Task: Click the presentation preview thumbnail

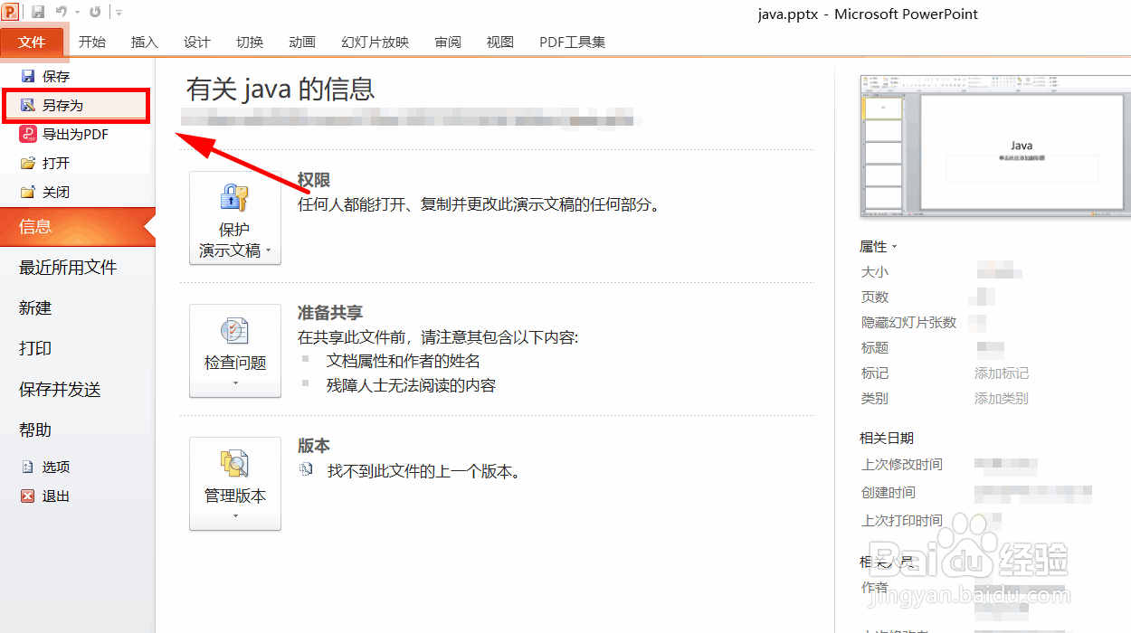Action: tap(994, 146)
